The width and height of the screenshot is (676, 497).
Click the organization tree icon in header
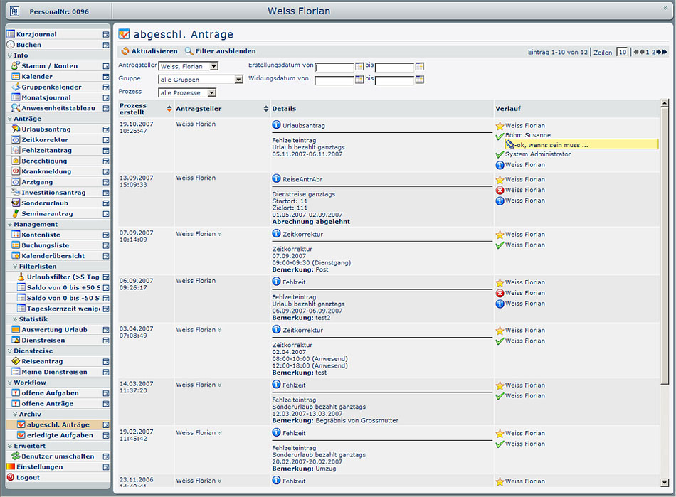click(x=15, y=11)
